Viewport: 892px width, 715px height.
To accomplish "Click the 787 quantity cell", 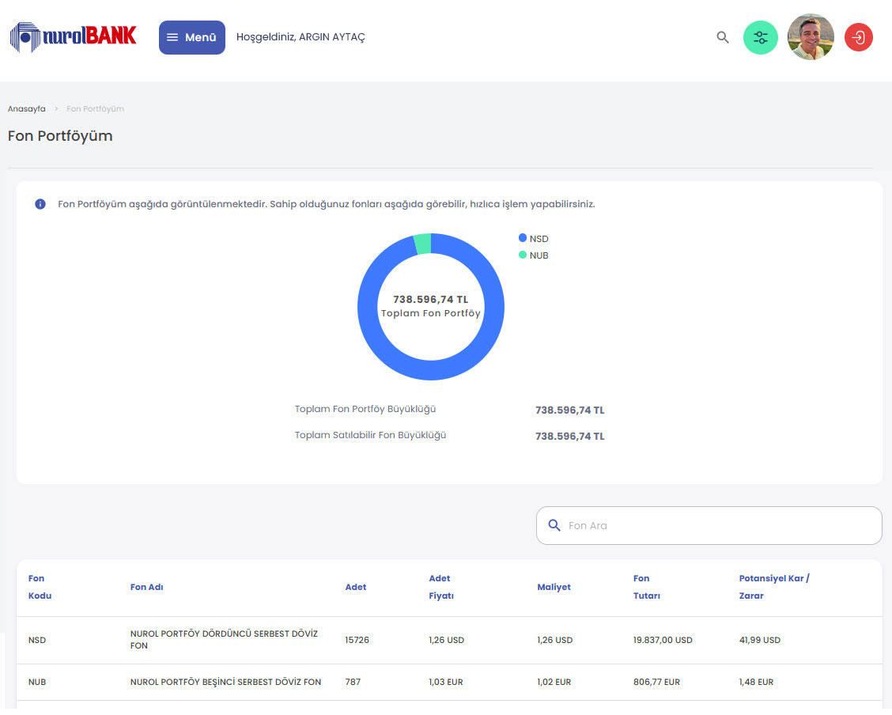I will coord(353,682).
